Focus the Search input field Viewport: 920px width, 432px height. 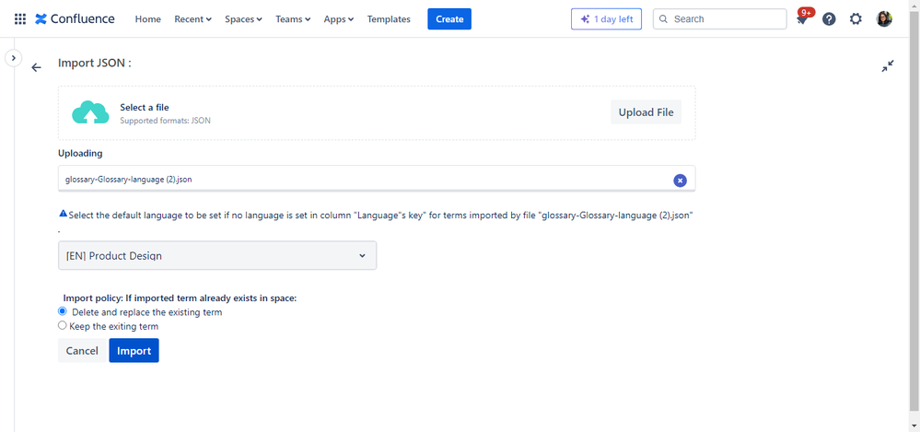[x=720, y=18]
